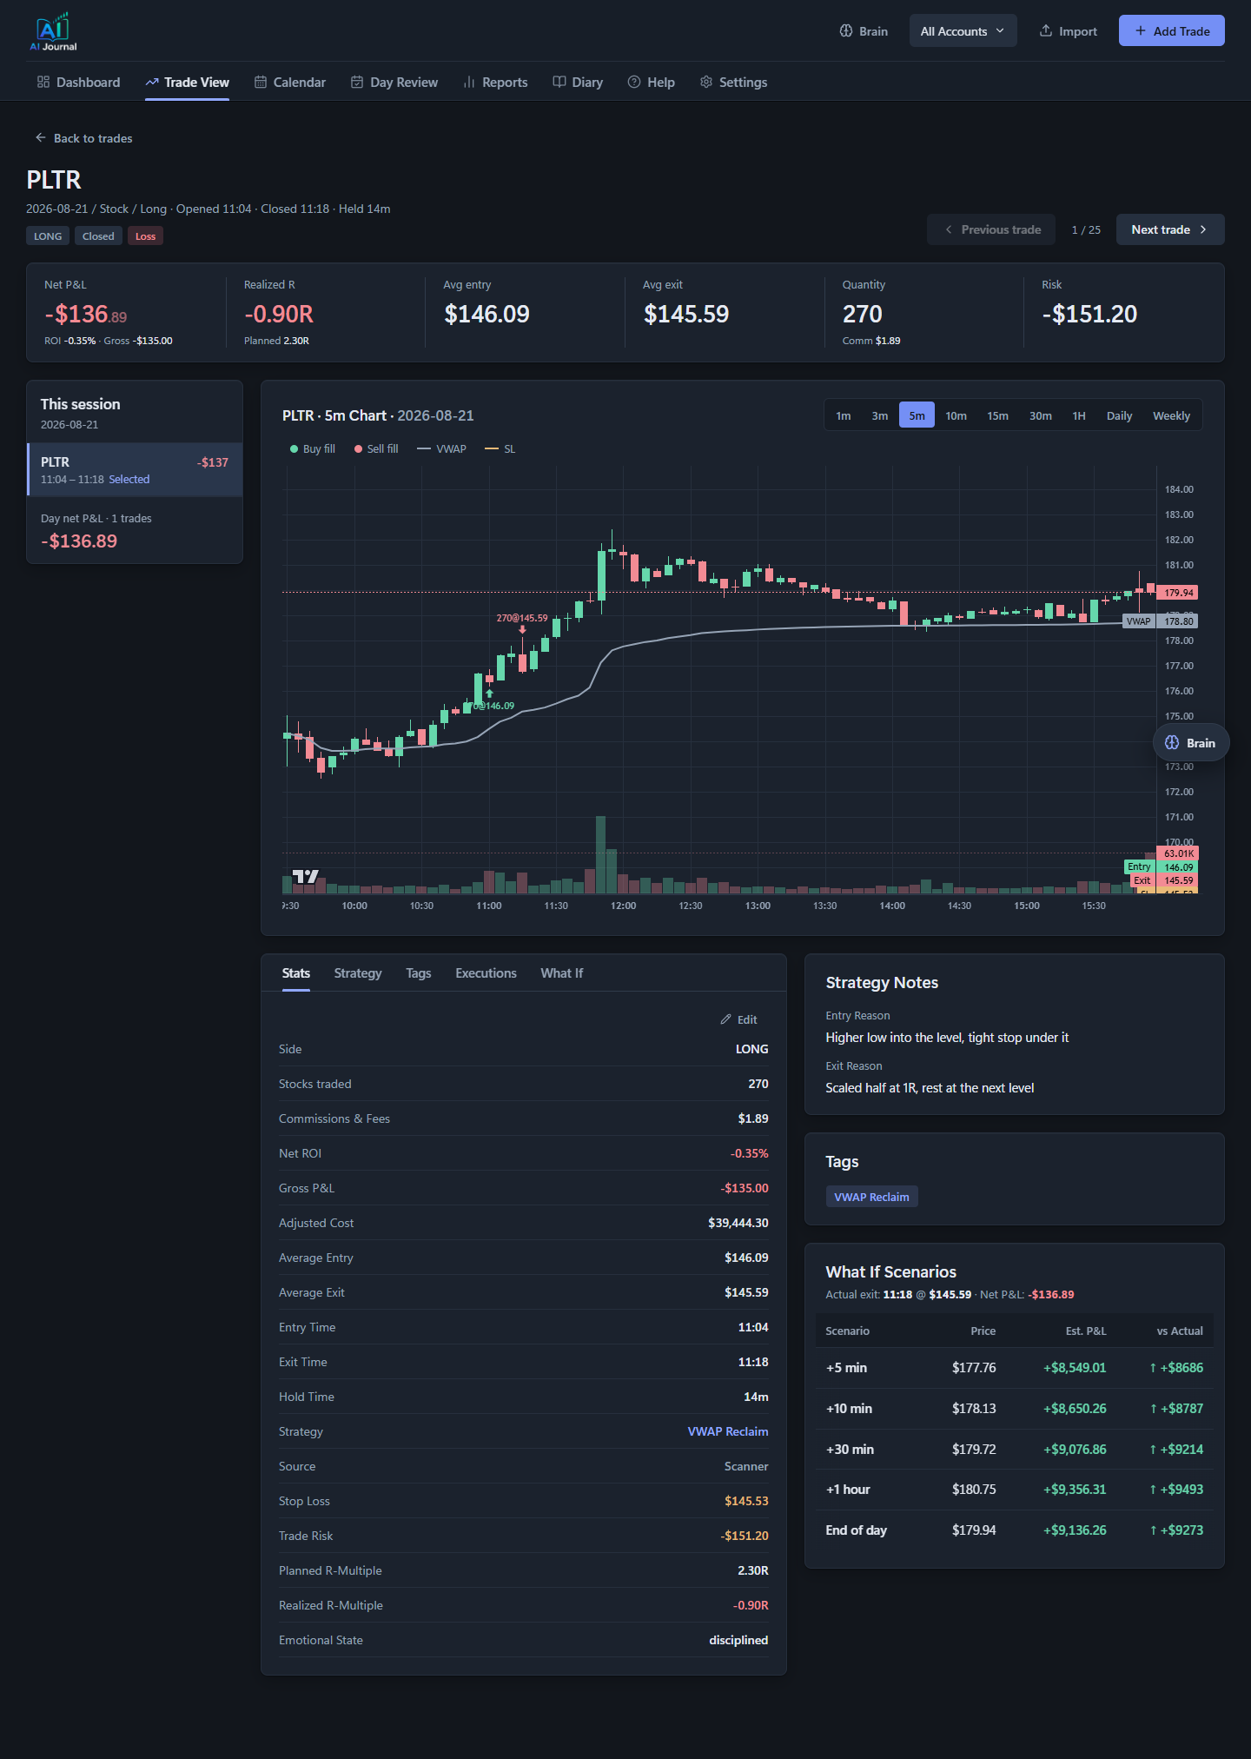The width and height of the screenshot is (1251, 1759).
Task: Select the 1H chart timeframe
Action: [x=1078, y=415]
